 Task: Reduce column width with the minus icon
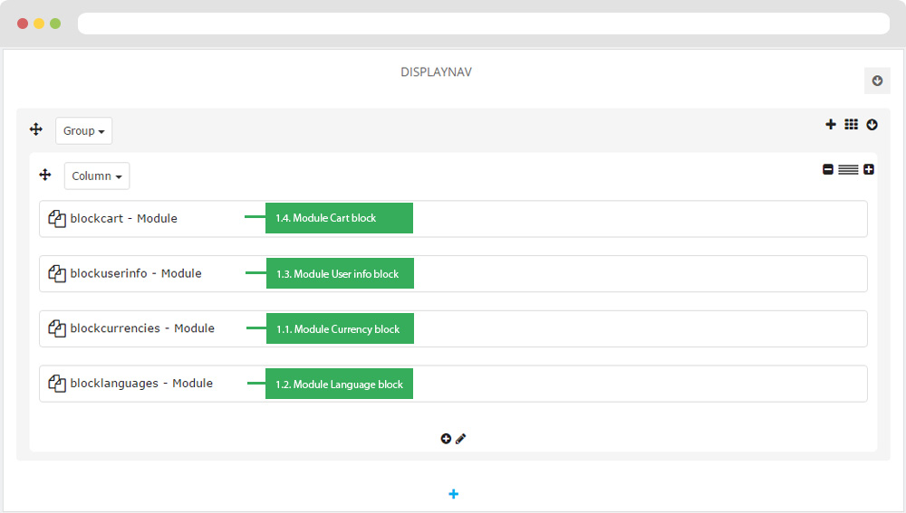pyautogui.click(x=828, y=169)
